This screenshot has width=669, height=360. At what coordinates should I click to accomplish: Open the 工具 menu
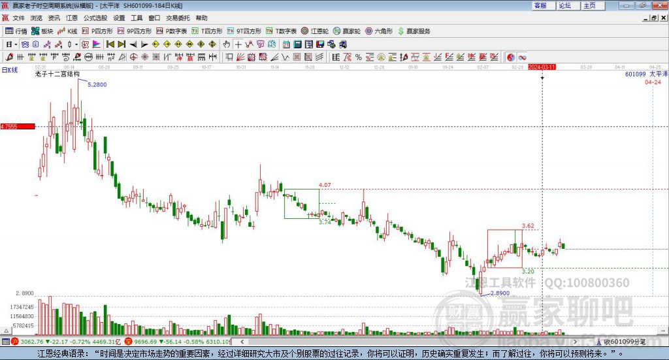[x=137, y=18]
